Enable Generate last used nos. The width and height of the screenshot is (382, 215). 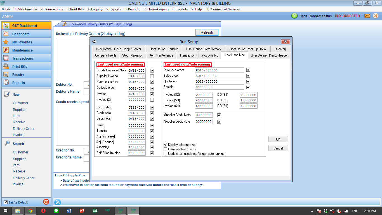(x=165, y=149)
